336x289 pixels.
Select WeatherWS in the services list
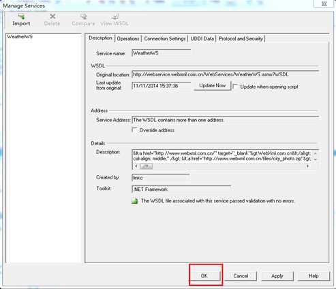pos(20,37)
